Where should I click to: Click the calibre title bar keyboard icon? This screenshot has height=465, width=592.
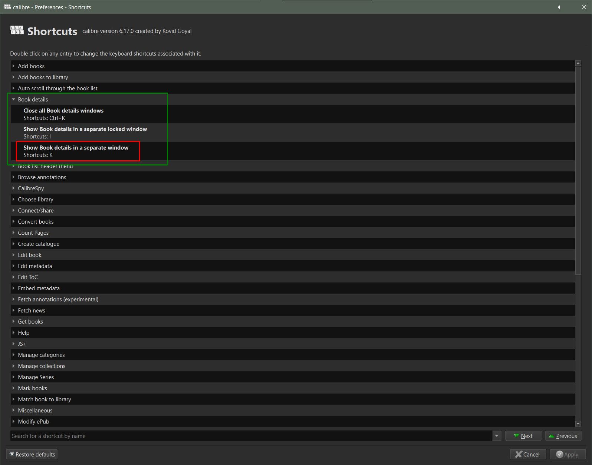[x=7, y=7]
